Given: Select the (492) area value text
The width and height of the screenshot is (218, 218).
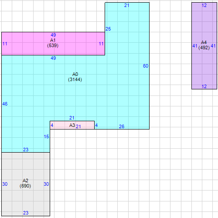Looking at the screenshot, I should [x=204, y=48].
